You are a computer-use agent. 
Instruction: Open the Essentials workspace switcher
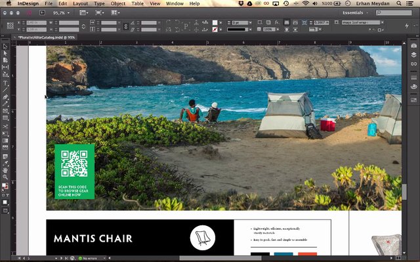coord(355,12)
